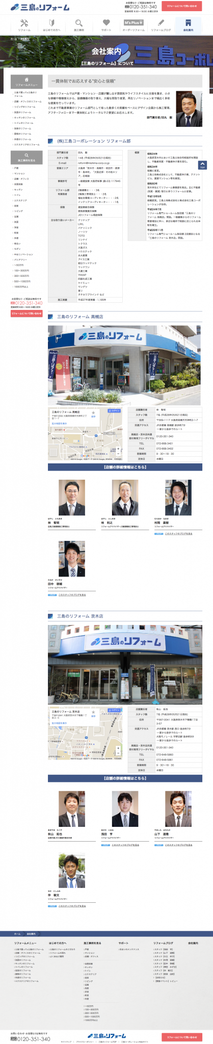
Task: Open よくあるご質問 in the footer
Action: [57, 956]
